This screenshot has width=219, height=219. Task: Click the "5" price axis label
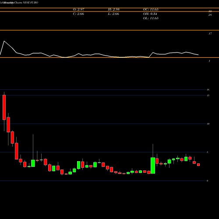(x=208, y=152)
